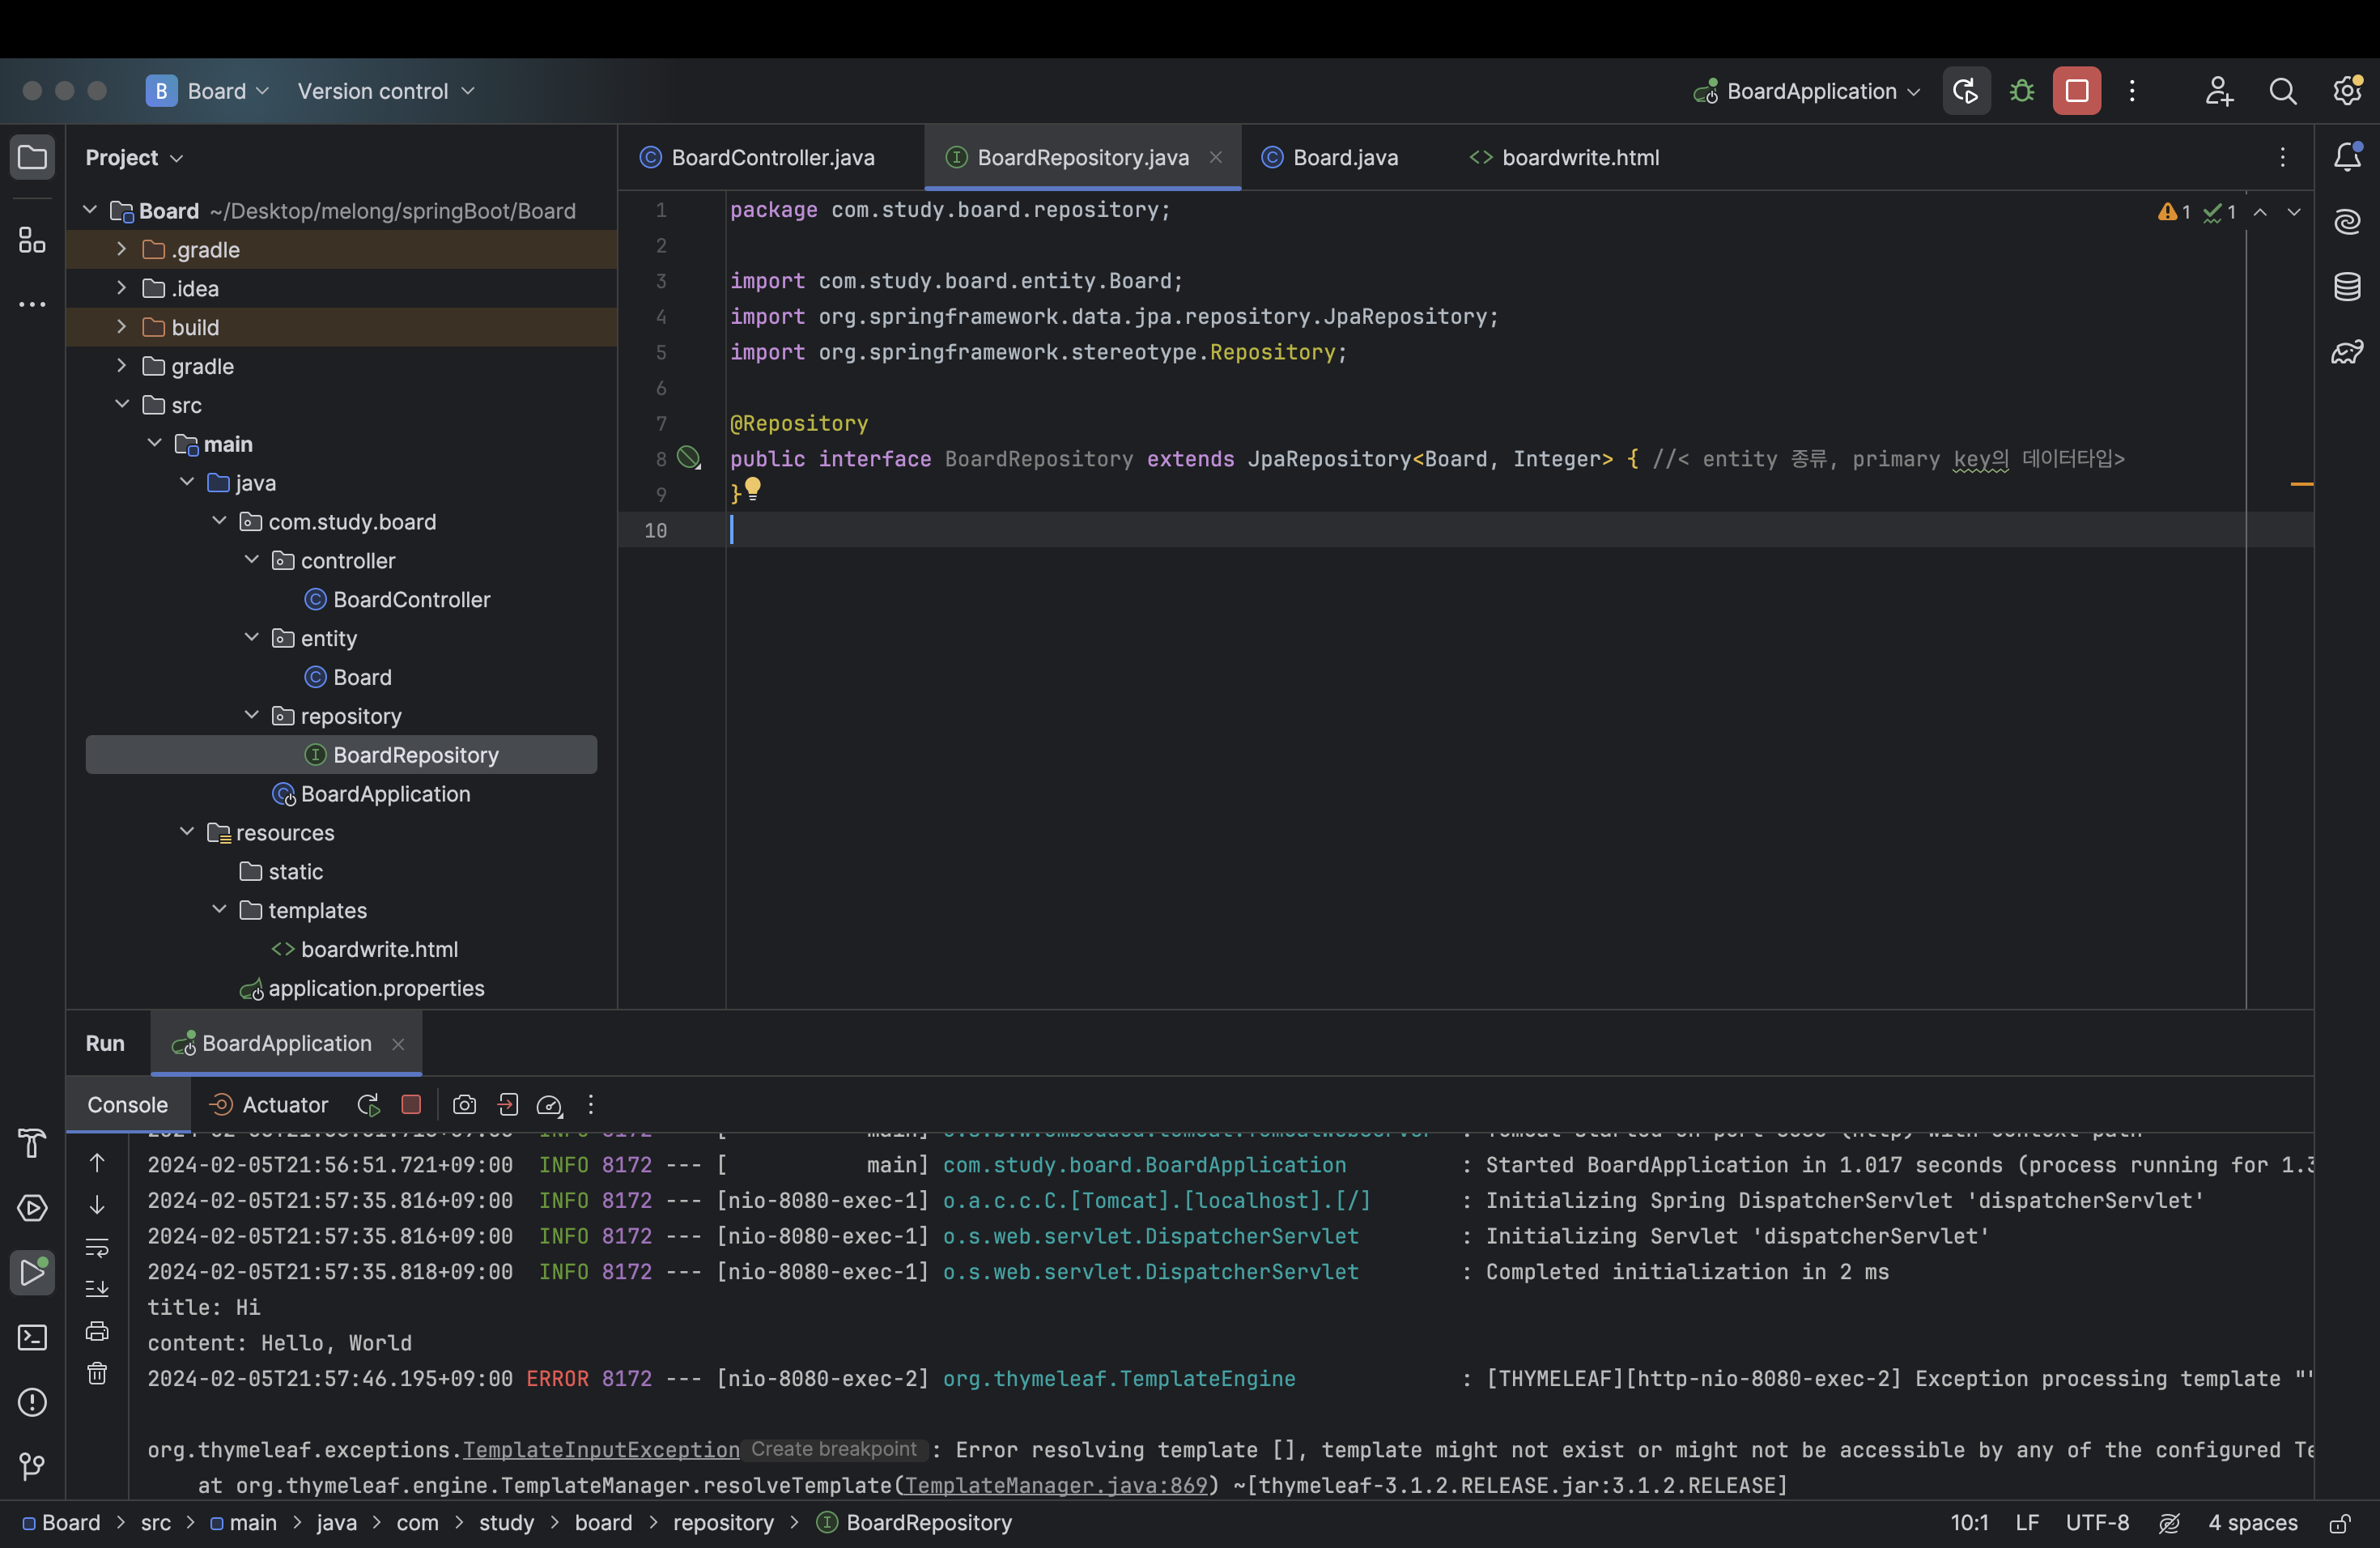Viewport: 2380px width, 1548px height.
Task: Click the Clear All trash icon in console
Action: click(x=97, y=1373)
